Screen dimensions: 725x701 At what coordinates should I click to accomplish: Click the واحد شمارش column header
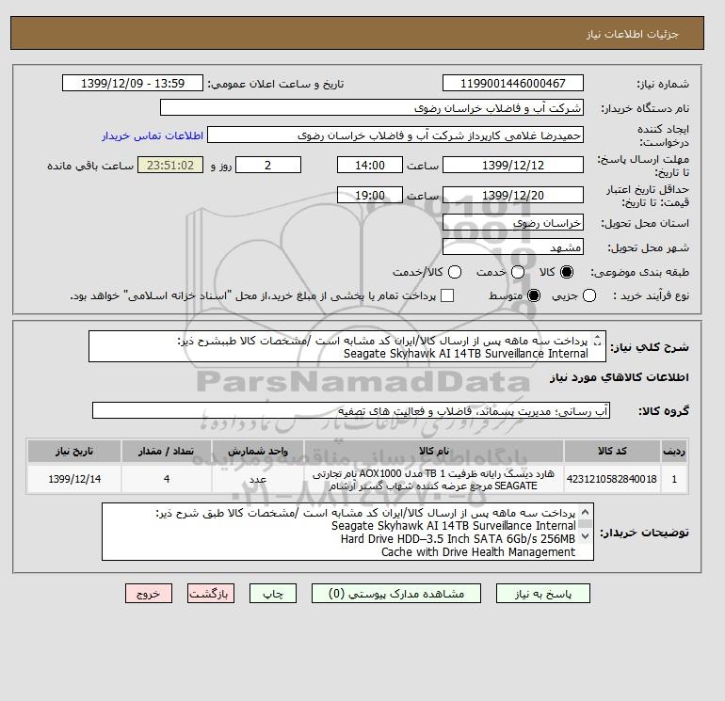258,451
